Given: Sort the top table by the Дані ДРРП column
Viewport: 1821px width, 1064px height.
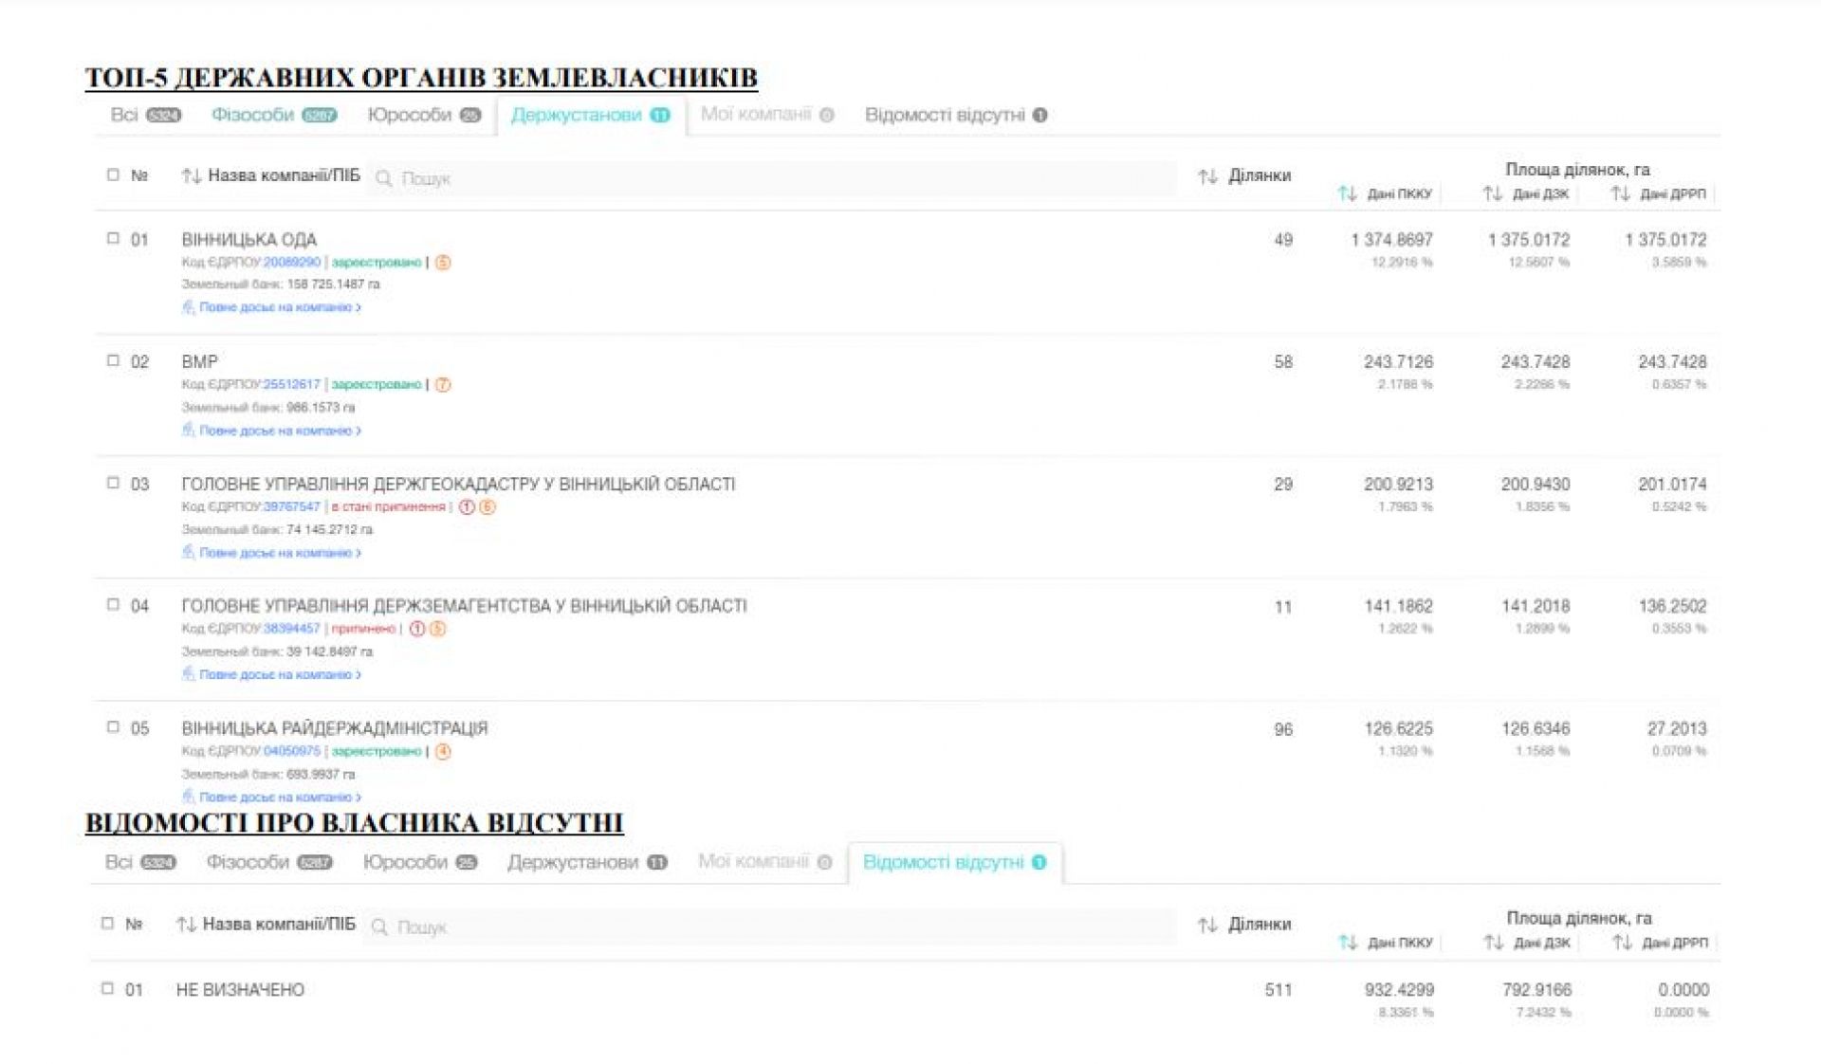Looking at the screenshot, I should click(1620, 193).
